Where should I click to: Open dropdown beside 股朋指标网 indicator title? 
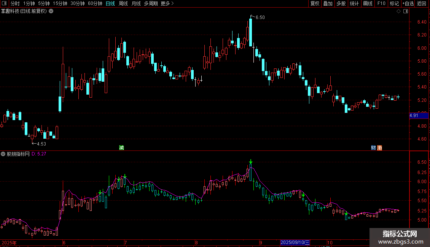coord(3,154)
